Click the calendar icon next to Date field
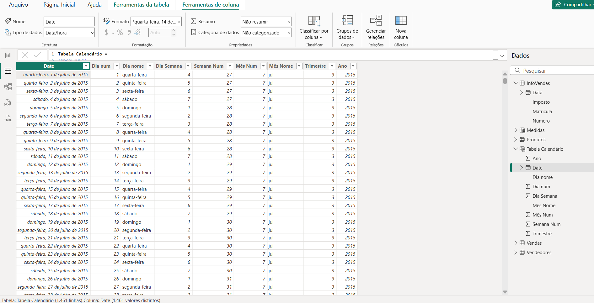This screenshot has width=594, height=303. (x=528, y=168)
